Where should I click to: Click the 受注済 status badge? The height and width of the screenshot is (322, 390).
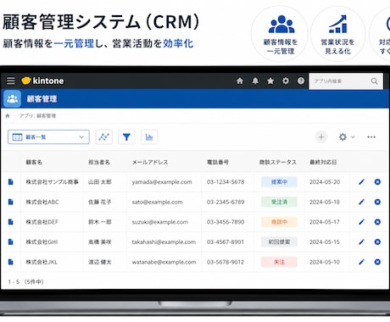279,202
